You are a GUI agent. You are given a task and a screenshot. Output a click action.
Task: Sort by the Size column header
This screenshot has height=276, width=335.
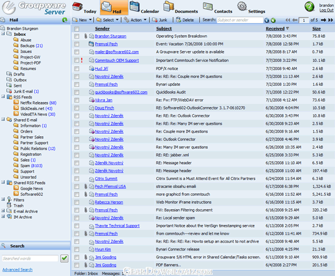[316, 29]
